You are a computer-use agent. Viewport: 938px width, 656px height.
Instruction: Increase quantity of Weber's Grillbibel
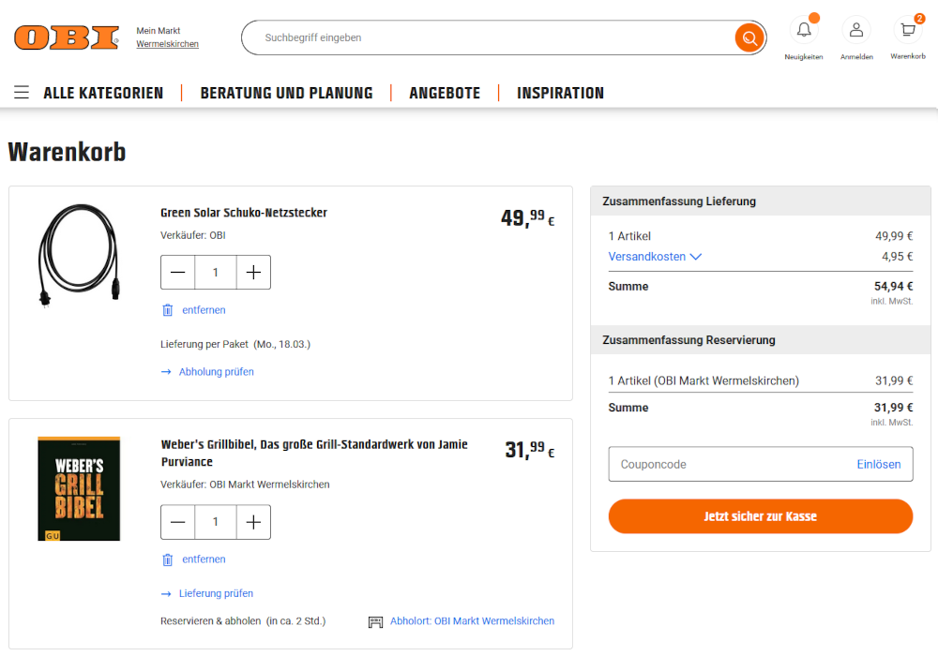[x=253, y=522]
